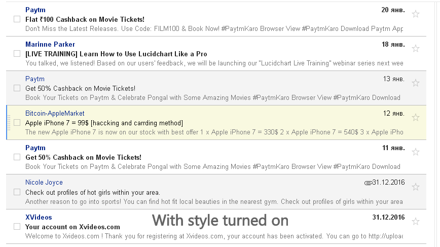The image size is (440, 247).
Task: Tick checkbox for Marinne Parker email
Action: pos(17,54)
